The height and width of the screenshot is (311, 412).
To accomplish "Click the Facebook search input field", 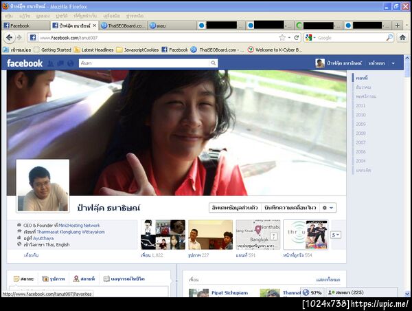I will [144, 63].
